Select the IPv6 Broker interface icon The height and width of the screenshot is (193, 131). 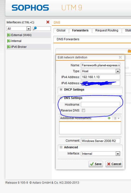click(9, 47)
